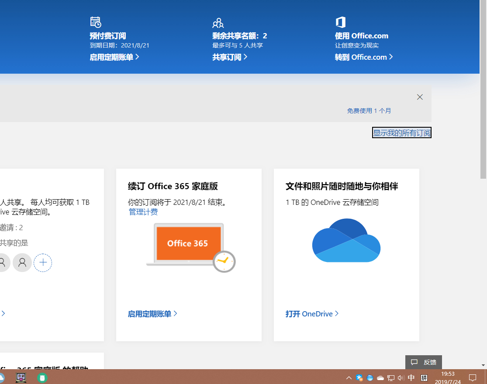The height and width of the screenshot is (384, 487).
Task: Click the 文件和照片随时随地与你相伴 heading
Action: point(342,186)
